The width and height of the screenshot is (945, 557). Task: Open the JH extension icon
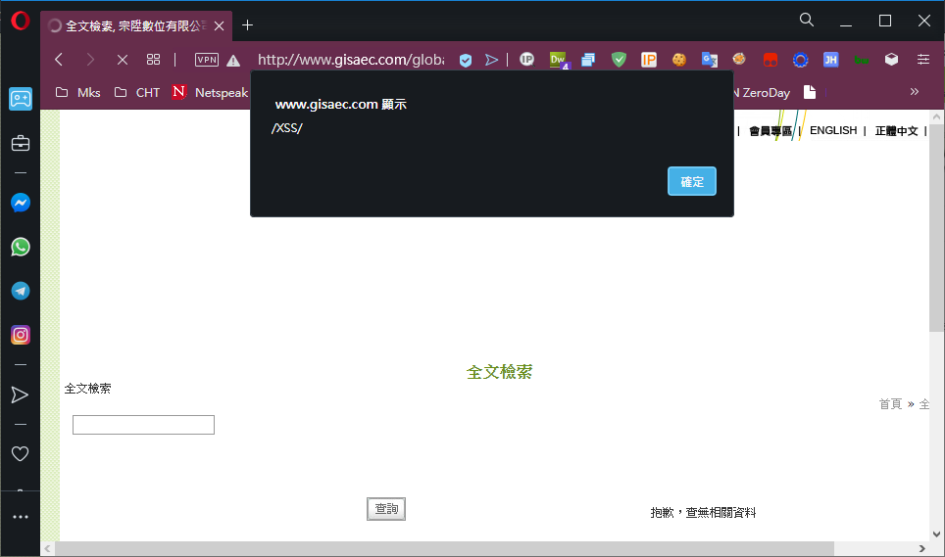pyautogui.click(x=830, y=60)
